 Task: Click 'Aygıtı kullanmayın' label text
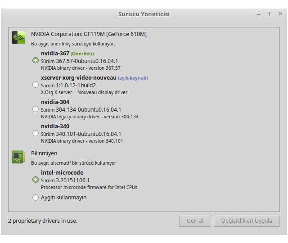click(x=63, y=198)
